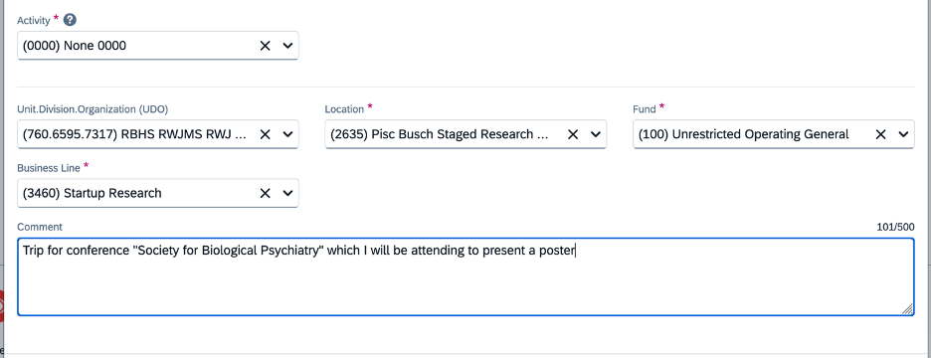Click inside the Comment text area
The image size is (931, 358).
465,276
